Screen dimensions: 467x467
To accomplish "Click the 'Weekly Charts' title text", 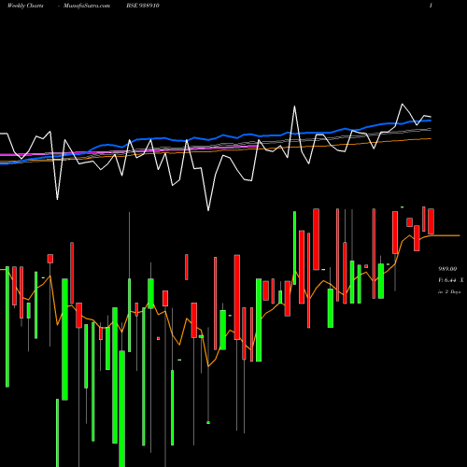I will click(25, 6).
